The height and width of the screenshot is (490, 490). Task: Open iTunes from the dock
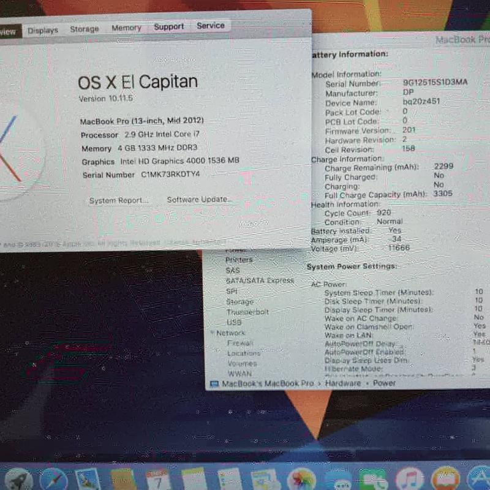tap(409, 480)
